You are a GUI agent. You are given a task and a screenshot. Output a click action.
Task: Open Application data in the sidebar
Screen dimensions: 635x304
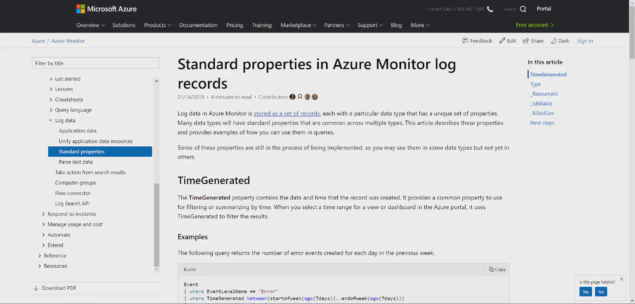tap(77, 131)
